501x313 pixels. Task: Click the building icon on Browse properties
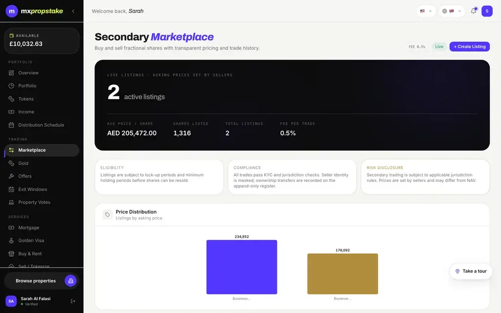click(70, 281)
